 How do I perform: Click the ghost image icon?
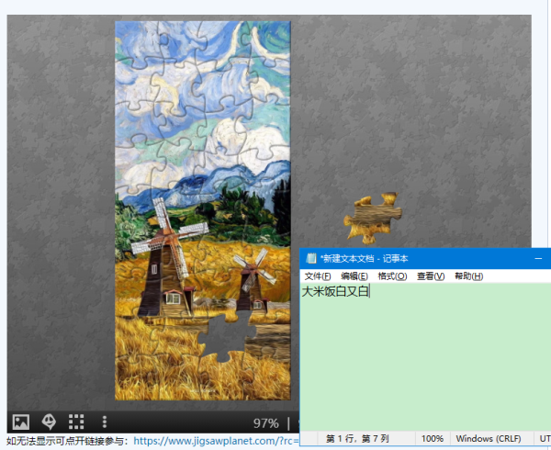tap(49, 422)
